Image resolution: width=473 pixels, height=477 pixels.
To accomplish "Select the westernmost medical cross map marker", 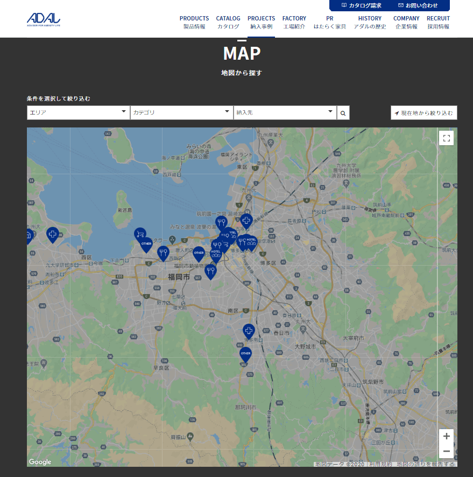I will pos(52,234).
